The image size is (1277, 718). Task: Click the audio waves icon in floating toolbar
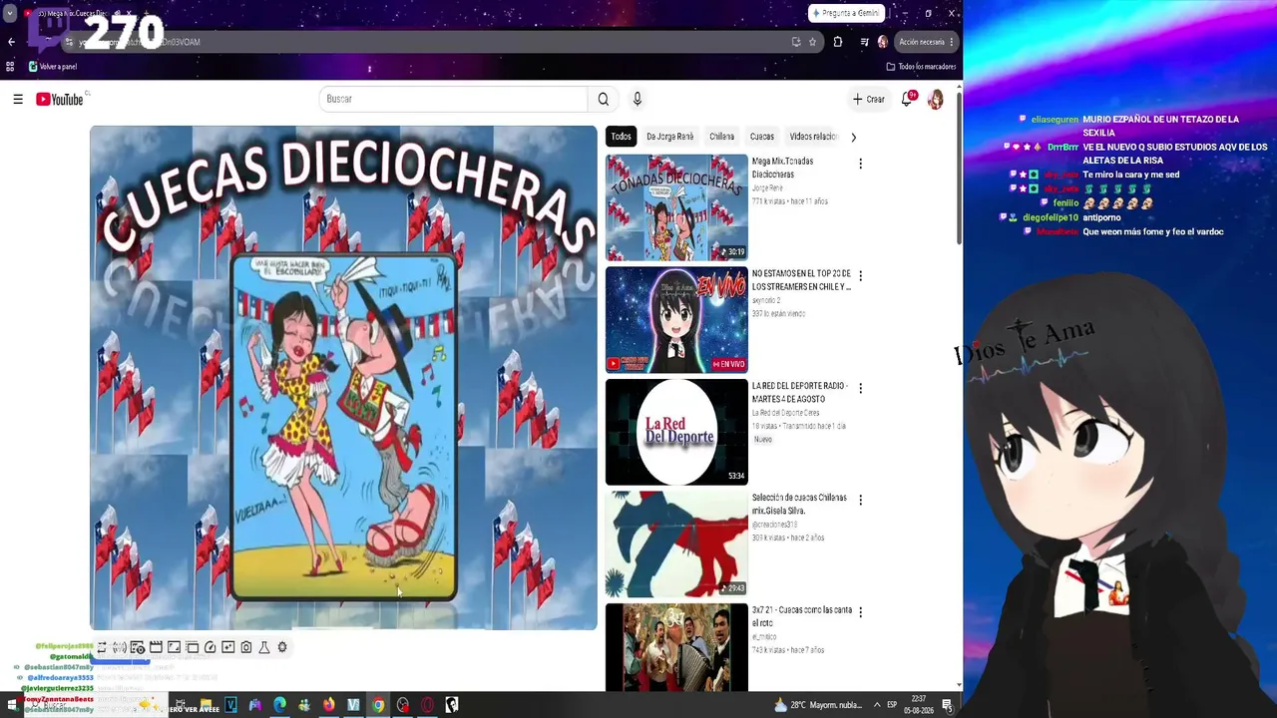click(x=119, y=647)
